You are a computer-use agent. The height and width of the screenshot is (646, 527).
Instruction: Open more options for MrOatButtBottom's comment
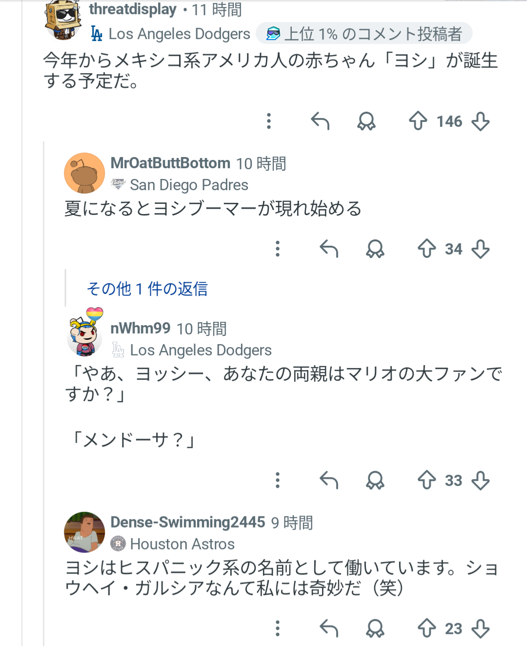(278, 249)
